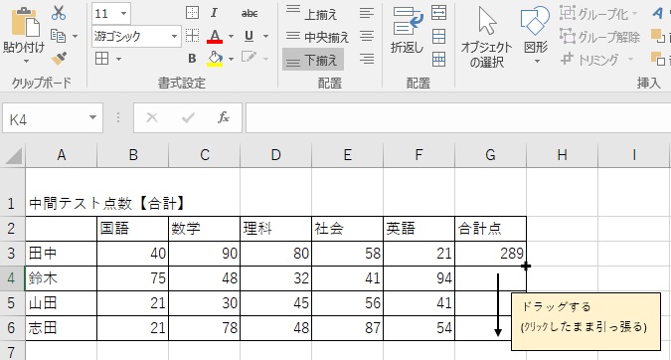Viewport: 671px width, 360px height.
Task: Click the bottom merge/unmerge cells icon
Action: click(x=438, y=59)
